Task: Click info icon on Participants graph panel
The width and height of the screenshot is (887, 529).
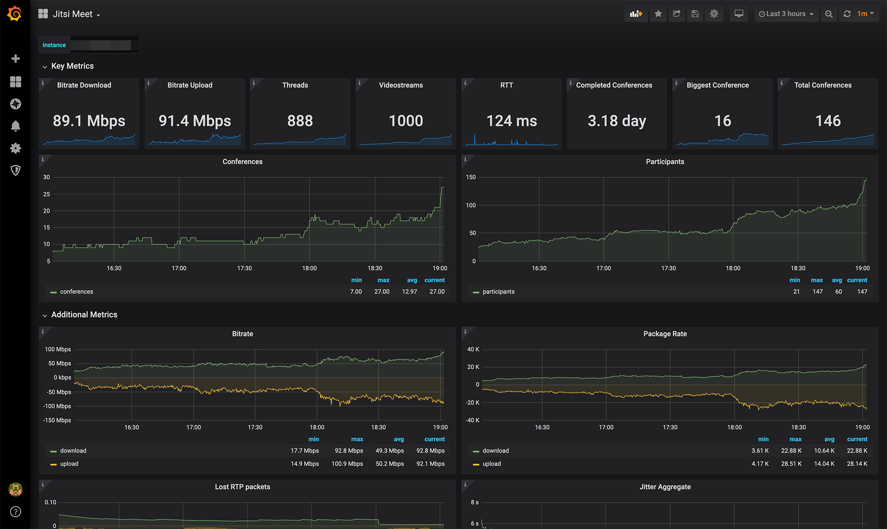Action: point(465,159)
